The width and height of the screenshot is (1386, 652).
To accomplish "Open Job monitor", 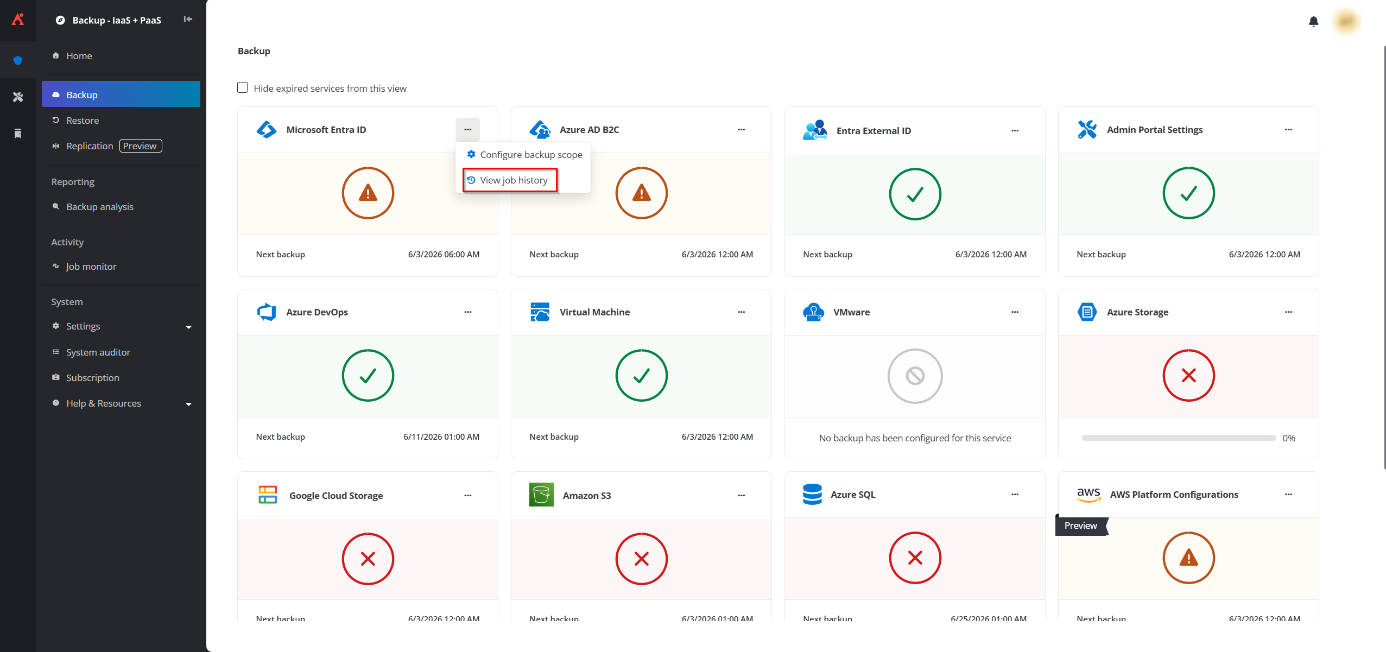I will pos(121,267).
